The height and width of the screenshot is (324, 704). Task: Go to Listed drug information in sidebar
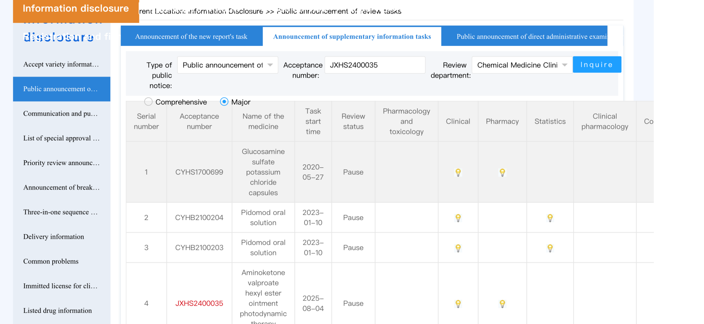[x=57, y=310]
